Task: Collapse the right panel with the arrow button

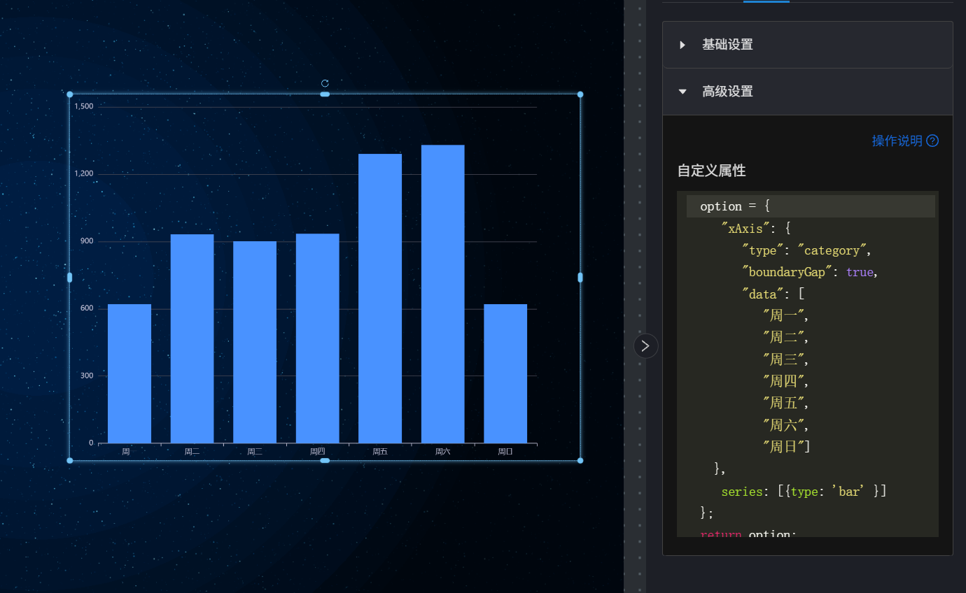Action: [645, 345]
